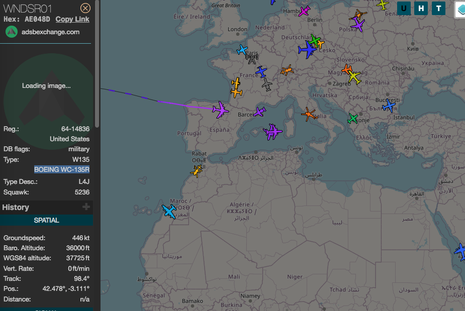Select the orange aircraft over Switzerland
The width and height of the screenshot is (465, 311).
coord(287,70)
